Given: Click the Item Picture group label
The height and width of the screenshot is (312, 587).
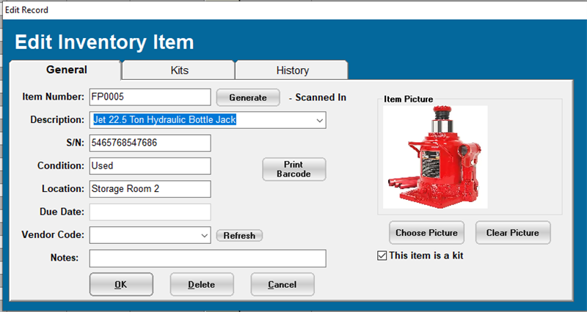Looking at the screenshot, I should click(x=408, y=99).
